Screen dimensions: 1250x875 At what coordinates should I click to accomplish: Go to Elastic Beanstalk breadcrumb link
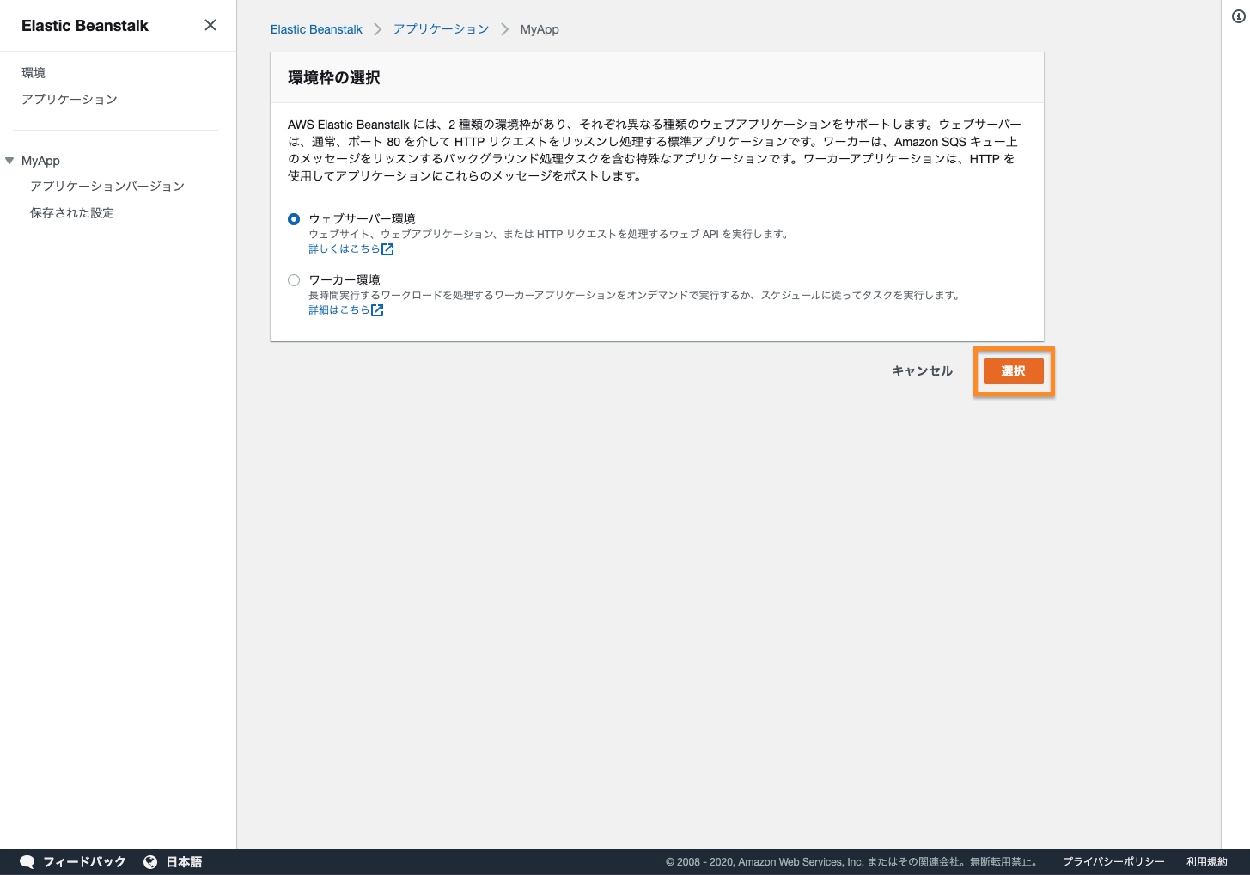(316, 29)
